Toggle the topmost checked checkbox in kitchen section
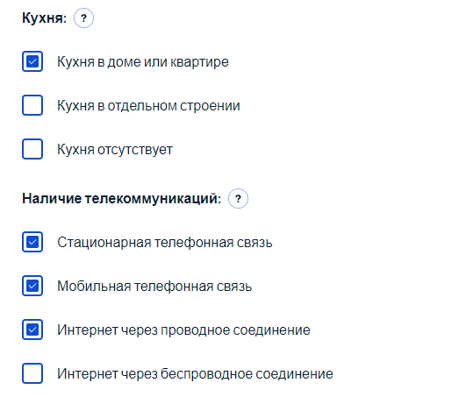This screenshot has height=404, width=466. 32,61
